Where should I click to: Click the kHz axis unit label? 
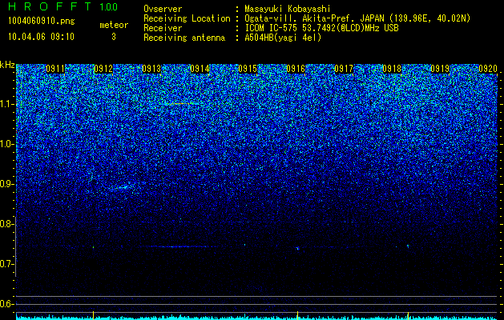[7, 65]
